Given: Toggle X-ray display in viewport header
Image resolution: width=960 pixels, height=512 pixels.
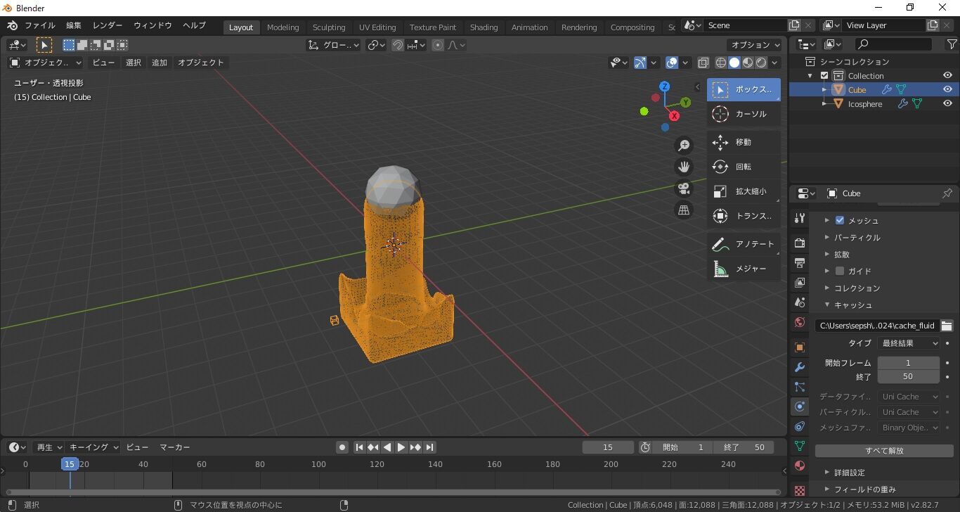Looking at the screenshot, I should click(703, 63).
